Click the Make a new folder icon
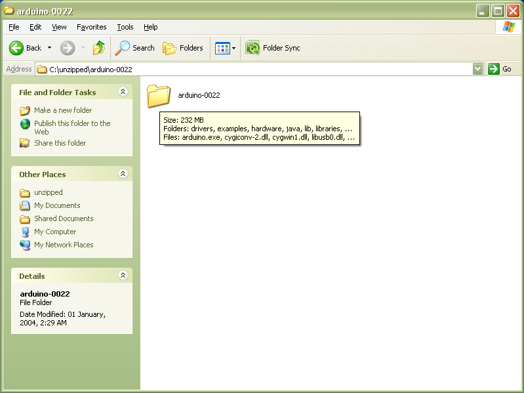Viewport: 524px width, 393px height. [x=25, y=111]
